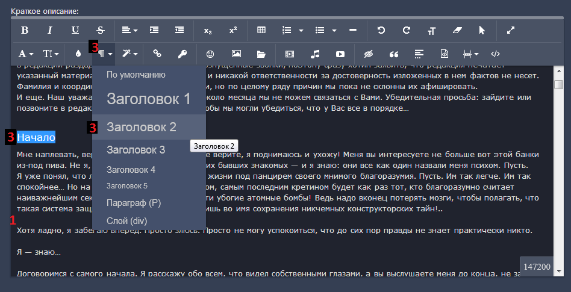
Task: Open the page break dropdown
Action: point(470,54)
